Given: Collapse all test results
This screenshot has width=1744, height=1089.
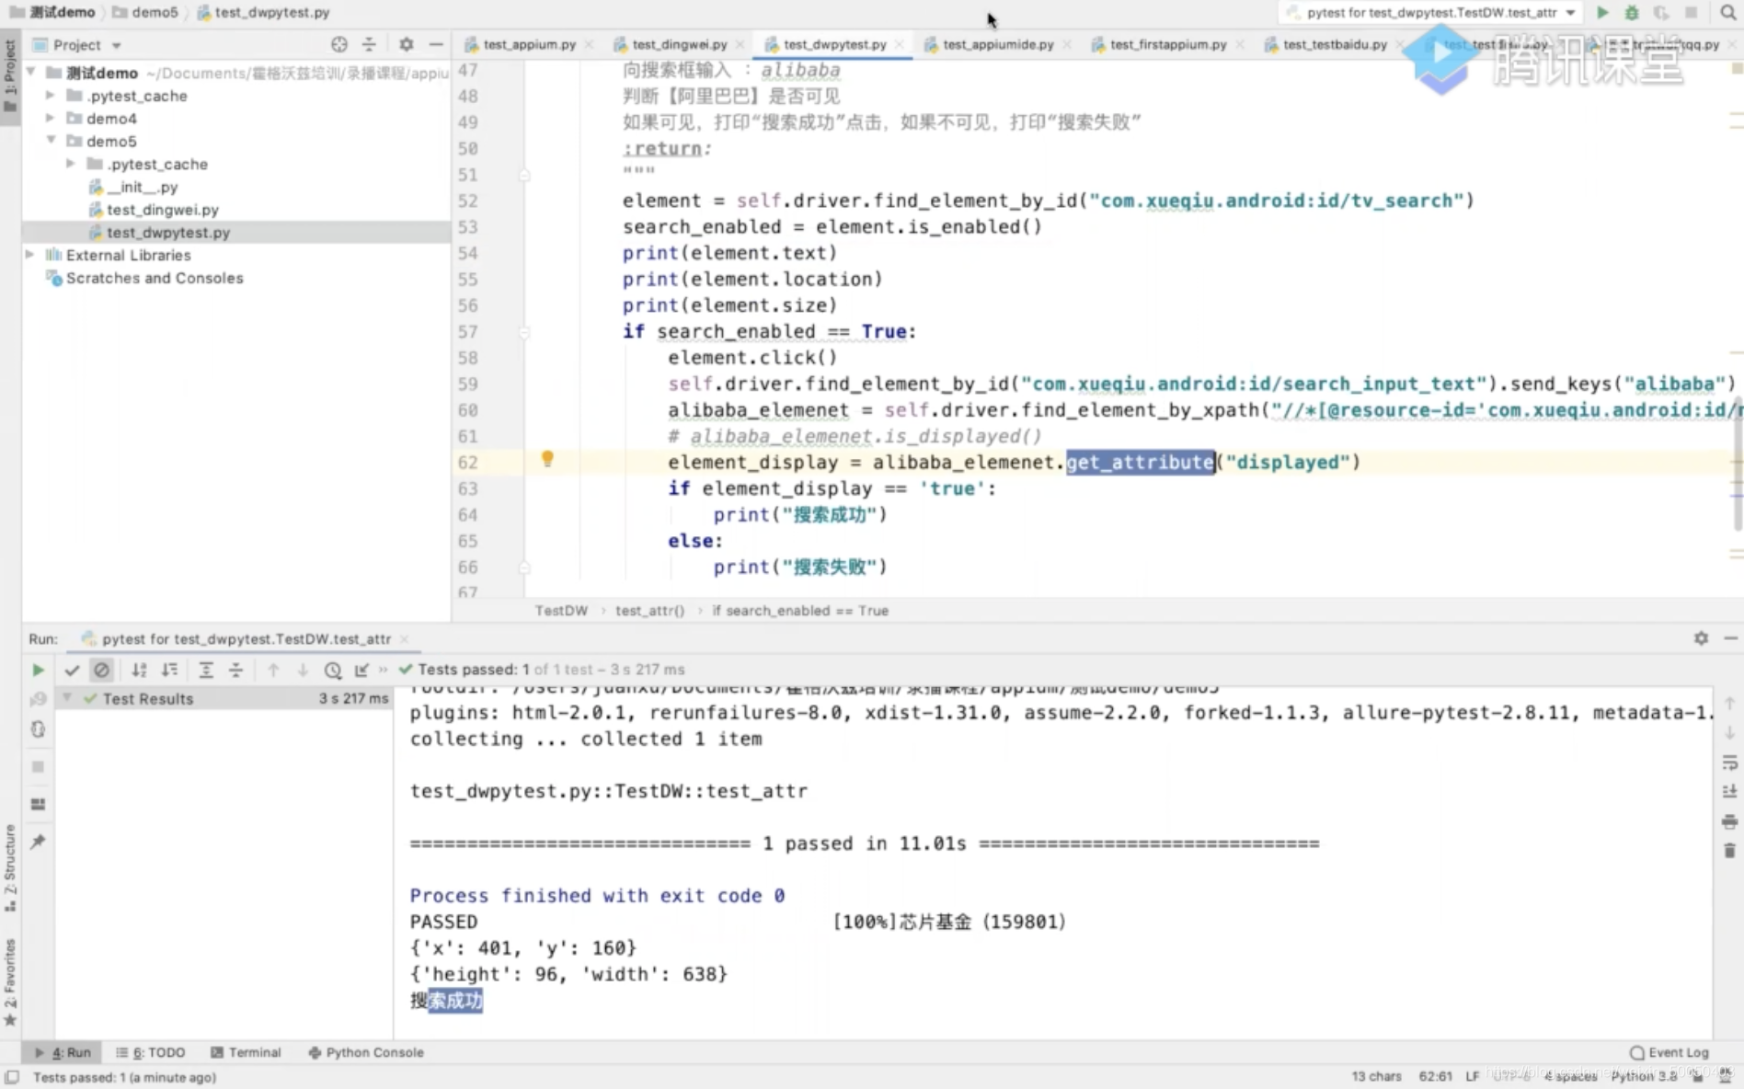Looking at the screenshot, I should 236,670.
